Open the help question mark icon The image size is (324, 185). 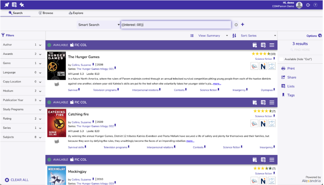click(315, 5)
